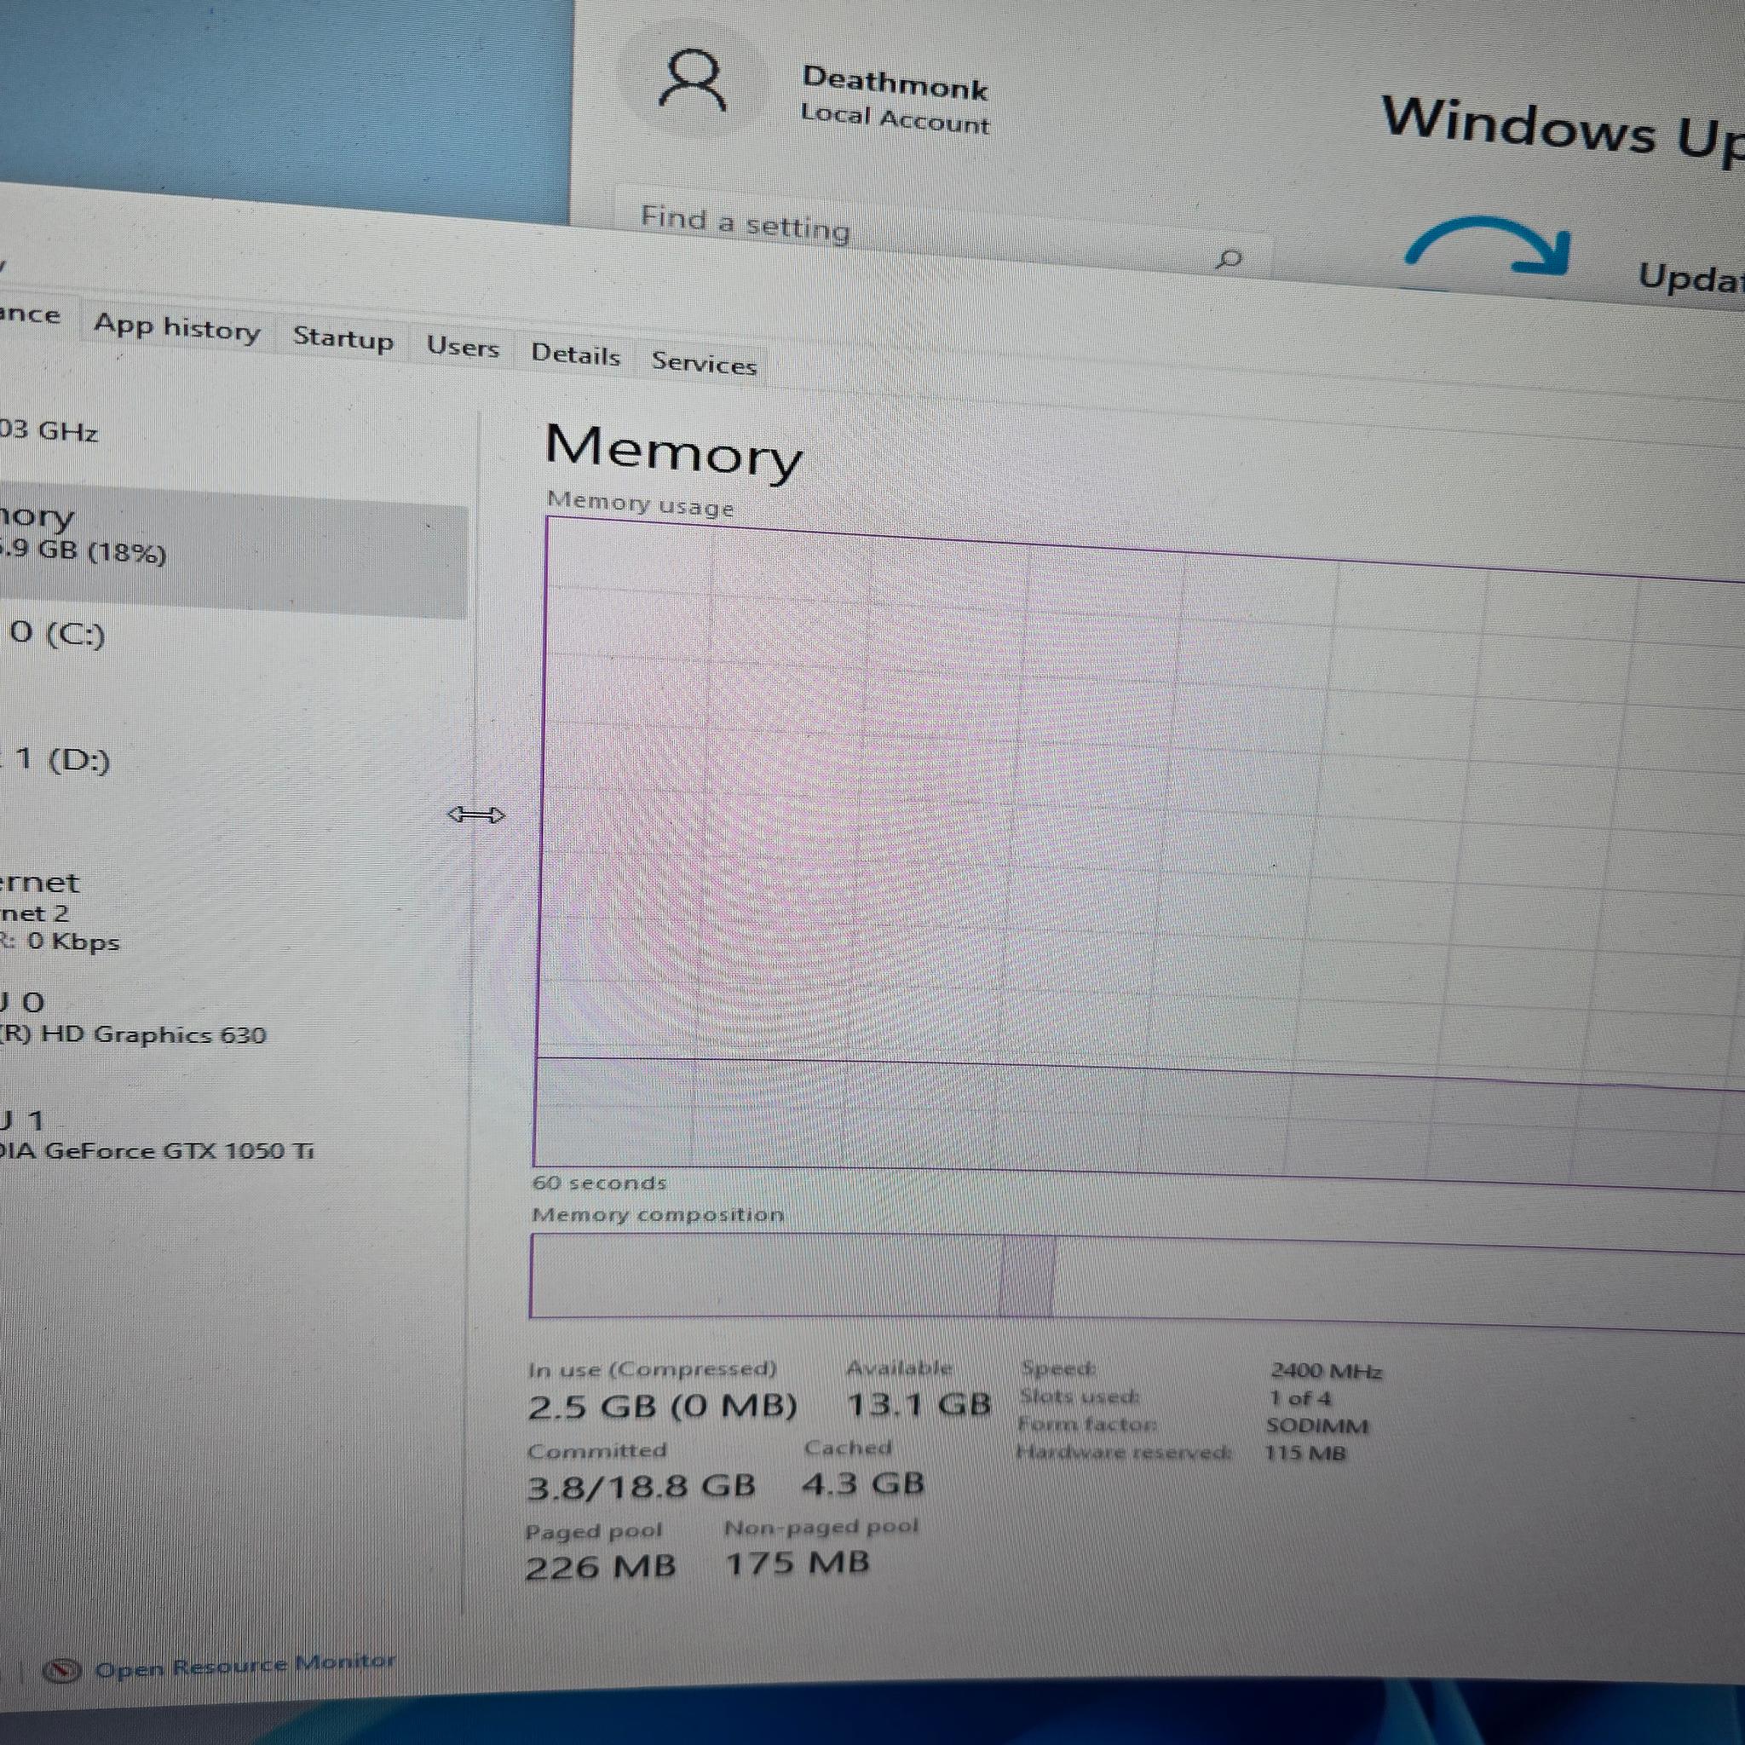
Task: Click the 2400 MHz speed value
Action: pyautogui.click(x=1327, y=1371)
